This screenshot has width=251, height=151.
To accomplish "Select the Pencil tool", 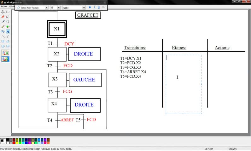I will 3,26.
